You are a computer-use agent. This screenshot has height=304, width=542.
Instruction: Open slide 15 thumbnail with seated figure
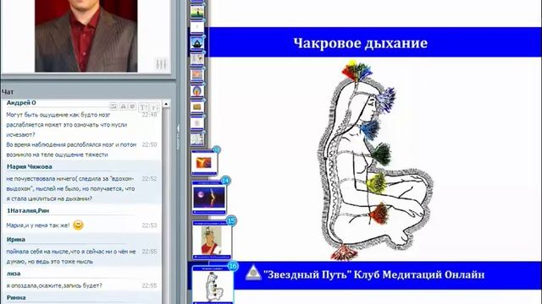click(212, 240)
